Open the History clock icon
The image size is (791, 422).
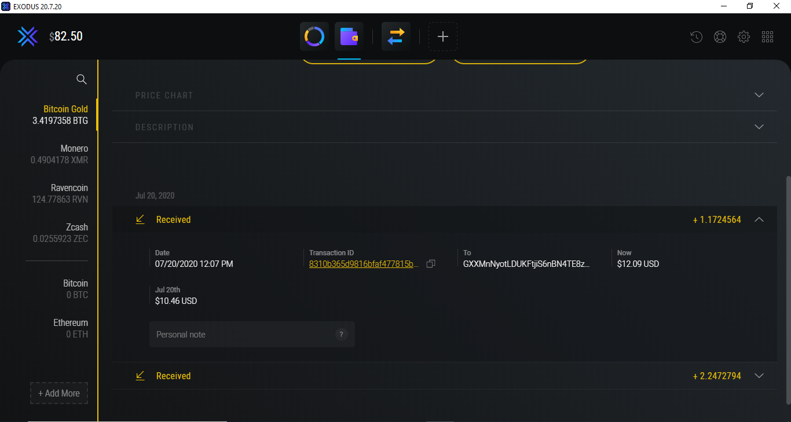pos(696,37)
